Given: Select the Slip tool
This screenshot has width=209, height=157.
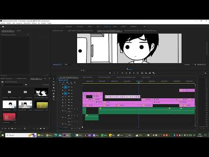Looking at the screenshot, I should 54,91.
